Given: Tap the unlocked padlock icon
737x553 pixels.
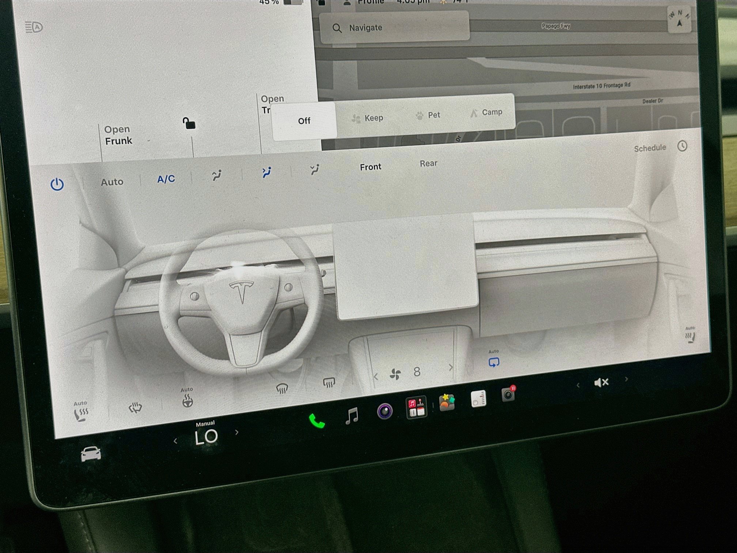Looking at the screenshot, I should click(x=189, y=123).
